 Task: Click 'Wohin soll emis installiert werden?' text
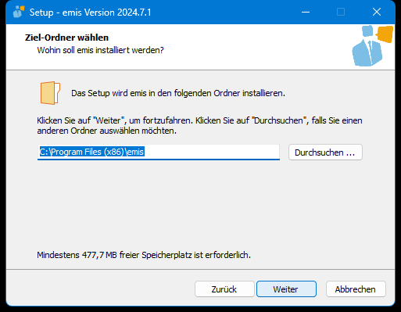pyautogui.click(x=100, y=50)
